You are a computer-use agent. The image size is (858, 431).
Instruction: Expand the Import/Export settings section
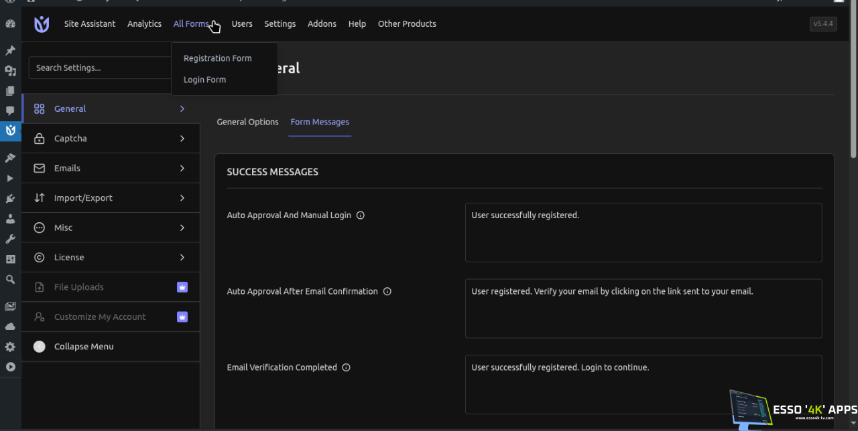[111, 198]
